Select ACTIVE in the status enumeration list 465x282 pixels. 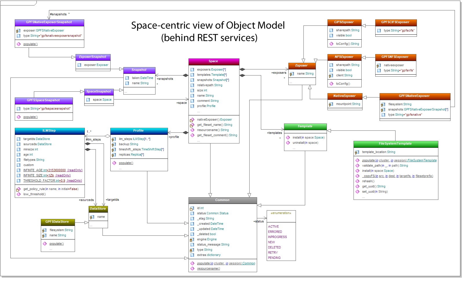[273, 226]
